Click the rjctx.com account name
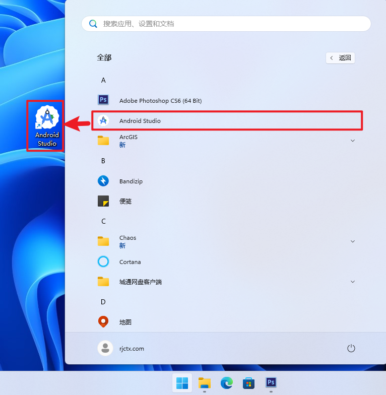This screenshot has width=386, height=395. [132, 349]
